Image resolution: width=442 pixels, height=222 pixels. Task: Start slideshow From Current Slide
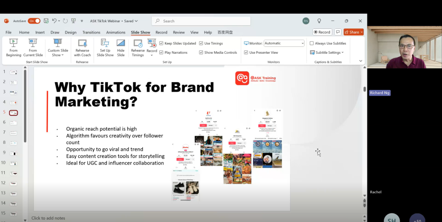pyautogui.click(x=33, y=47)
